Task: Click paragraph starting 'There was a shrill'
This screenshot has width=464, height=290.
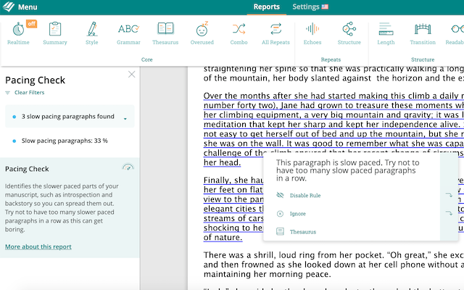Action: tap(333, 265)
